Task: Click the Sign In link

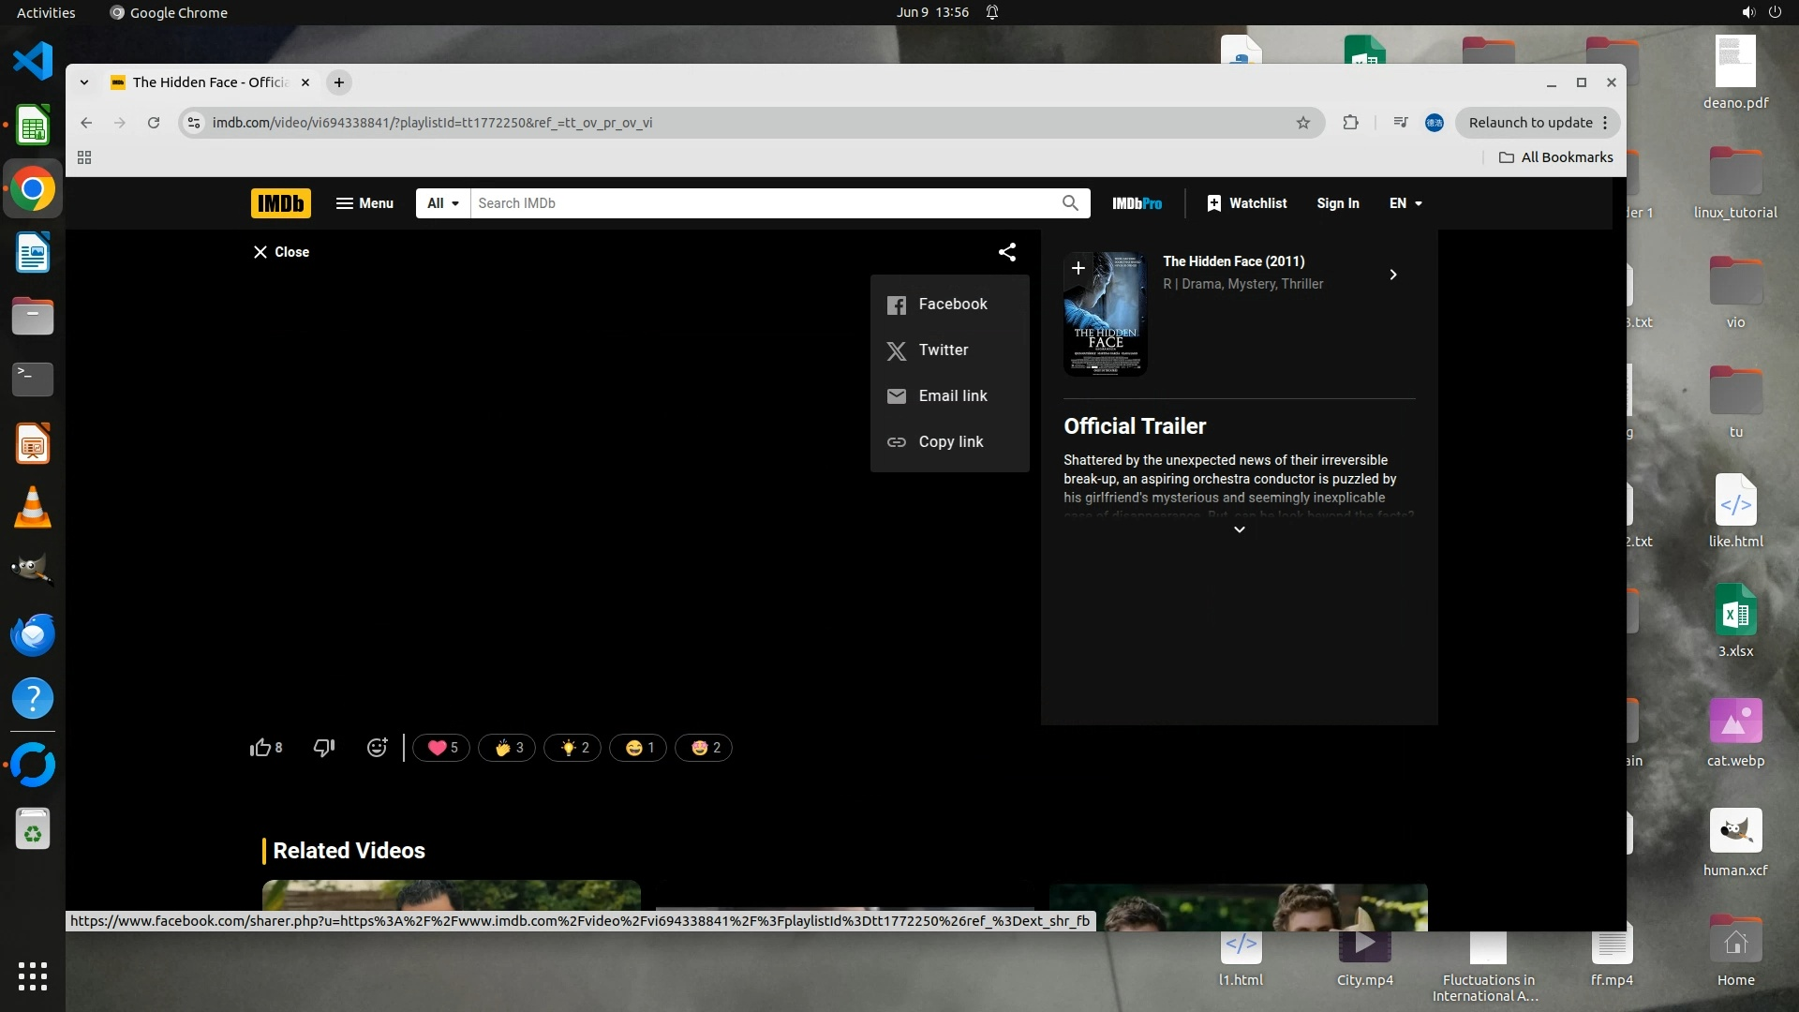Action: tap(1337, 203)
